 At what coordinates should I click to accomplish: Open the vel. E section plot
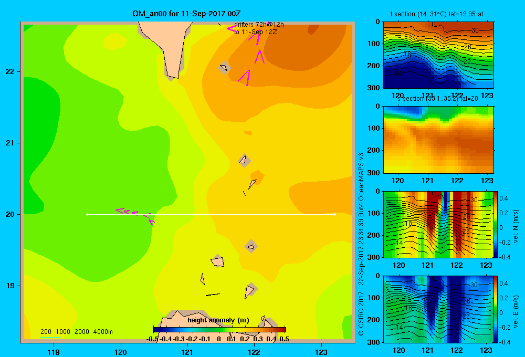pos(438,309)
